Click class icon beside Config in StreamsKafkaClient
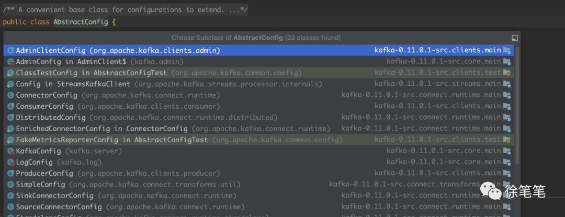This screenshot has width=565, height=217. 11,84
